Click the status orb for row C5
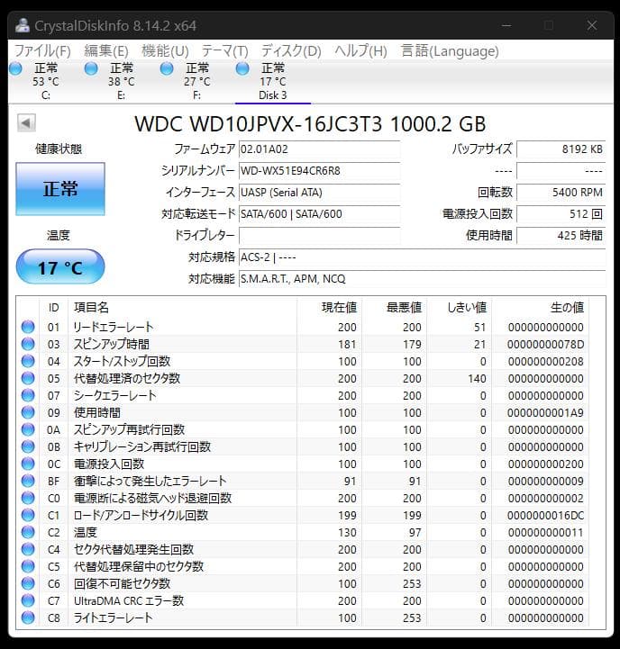Viewport: 620px width, 649px height. [x=28, y=566]
